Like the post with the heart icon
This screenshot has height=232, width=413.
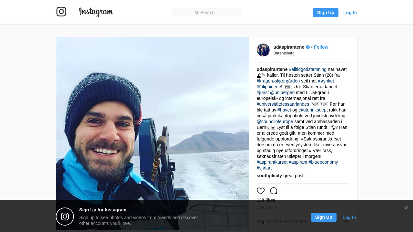coord(261,191)
